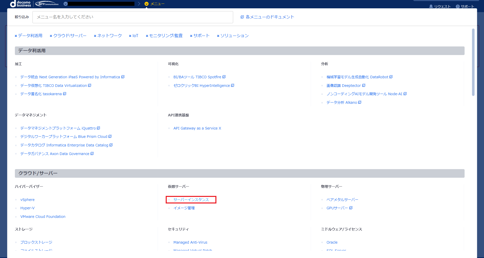Click the yellow メニュー chevron icon
484x258 pixels.
[147, 4]
